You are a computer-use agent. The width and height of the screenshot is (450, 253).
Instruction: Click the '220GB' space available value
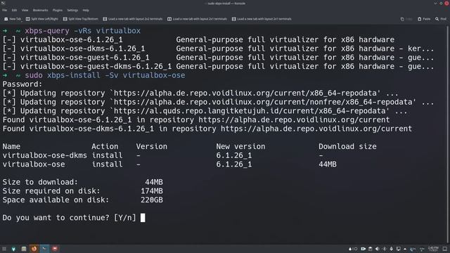(x=152, y=200)
